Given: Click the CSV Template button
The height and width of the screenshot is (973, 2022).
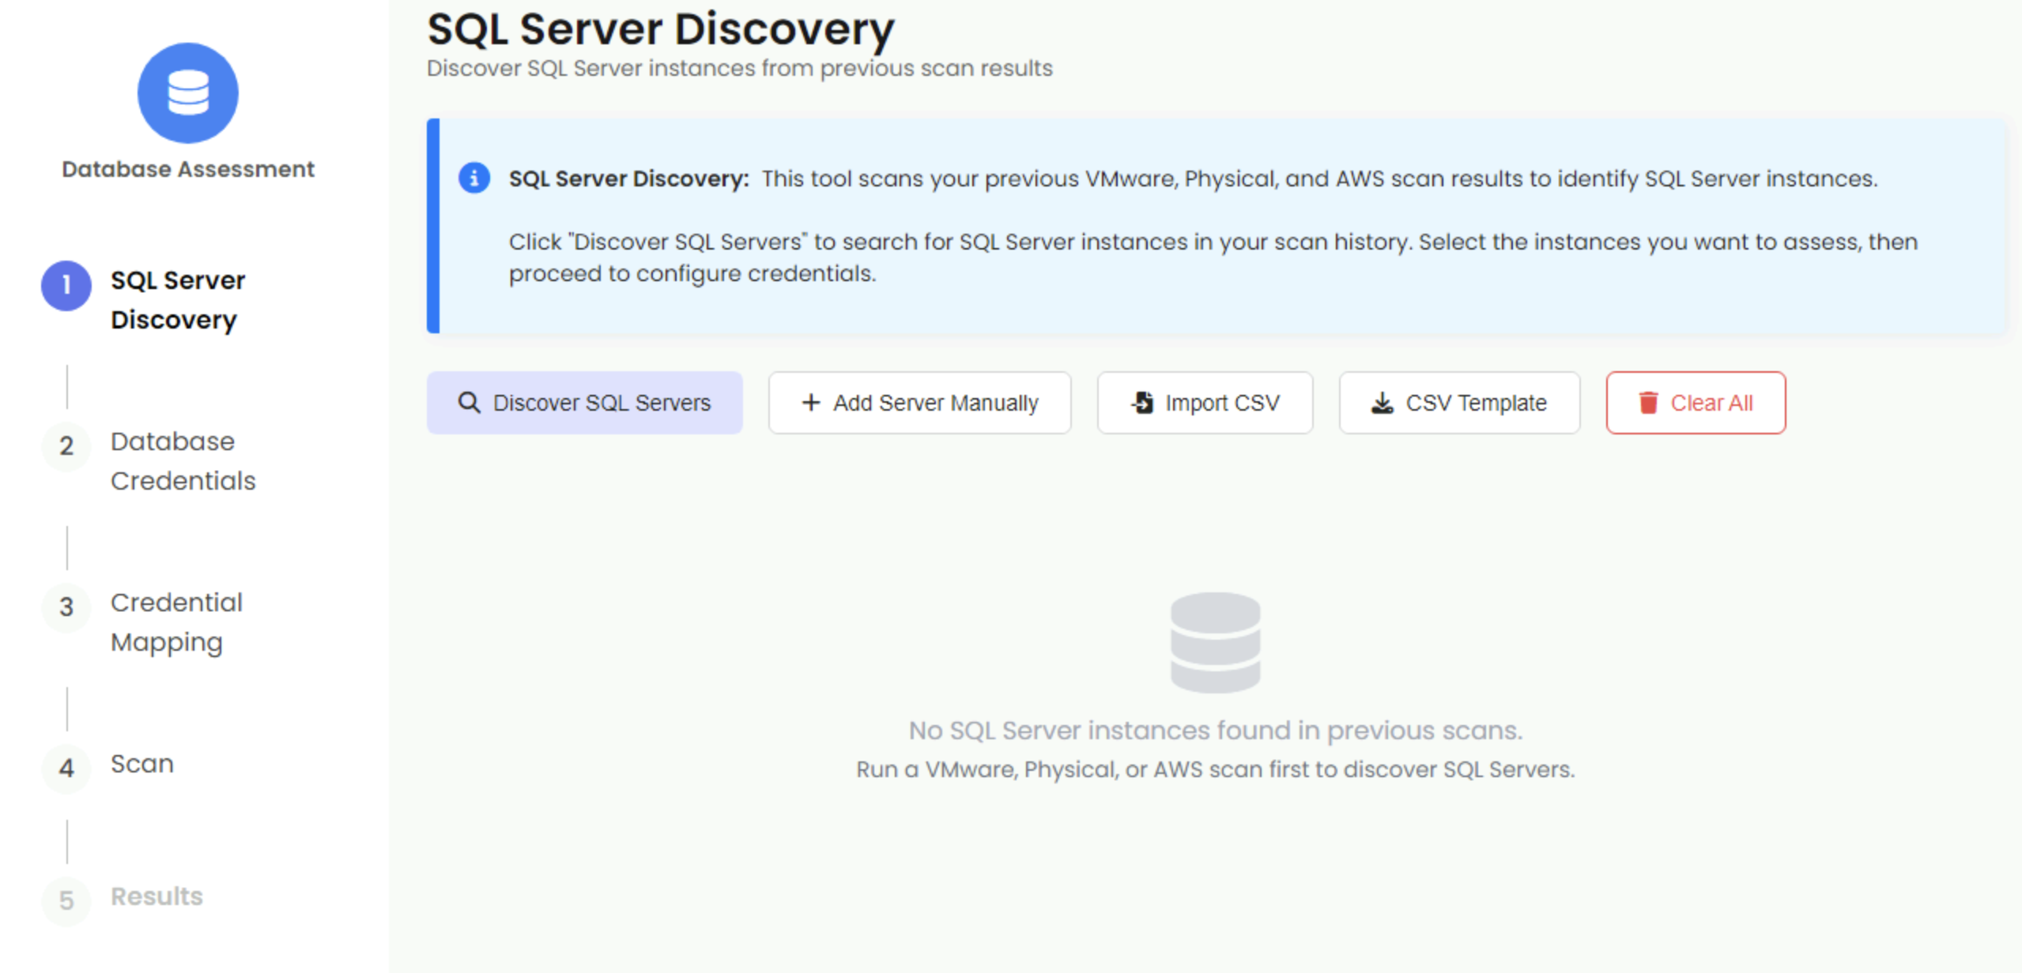Looking at the screenshot, I should pyautogui.click(x=1459, y=403).
